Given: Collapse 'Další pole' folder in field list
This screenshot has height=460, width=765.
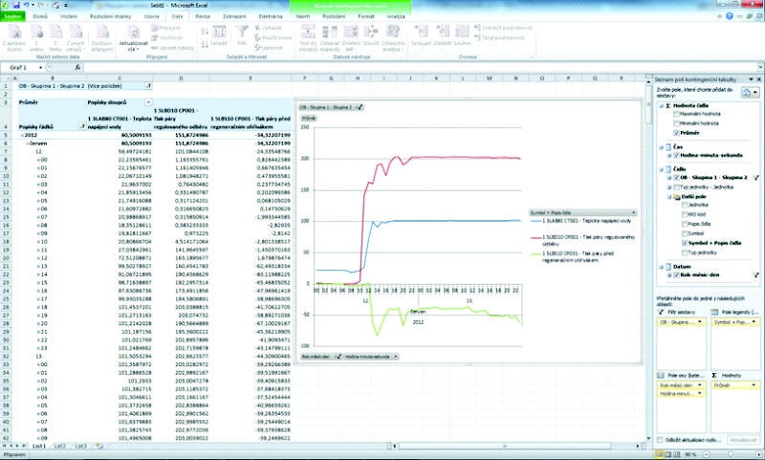Looking at the screenshot, I should tap(670, 197).
